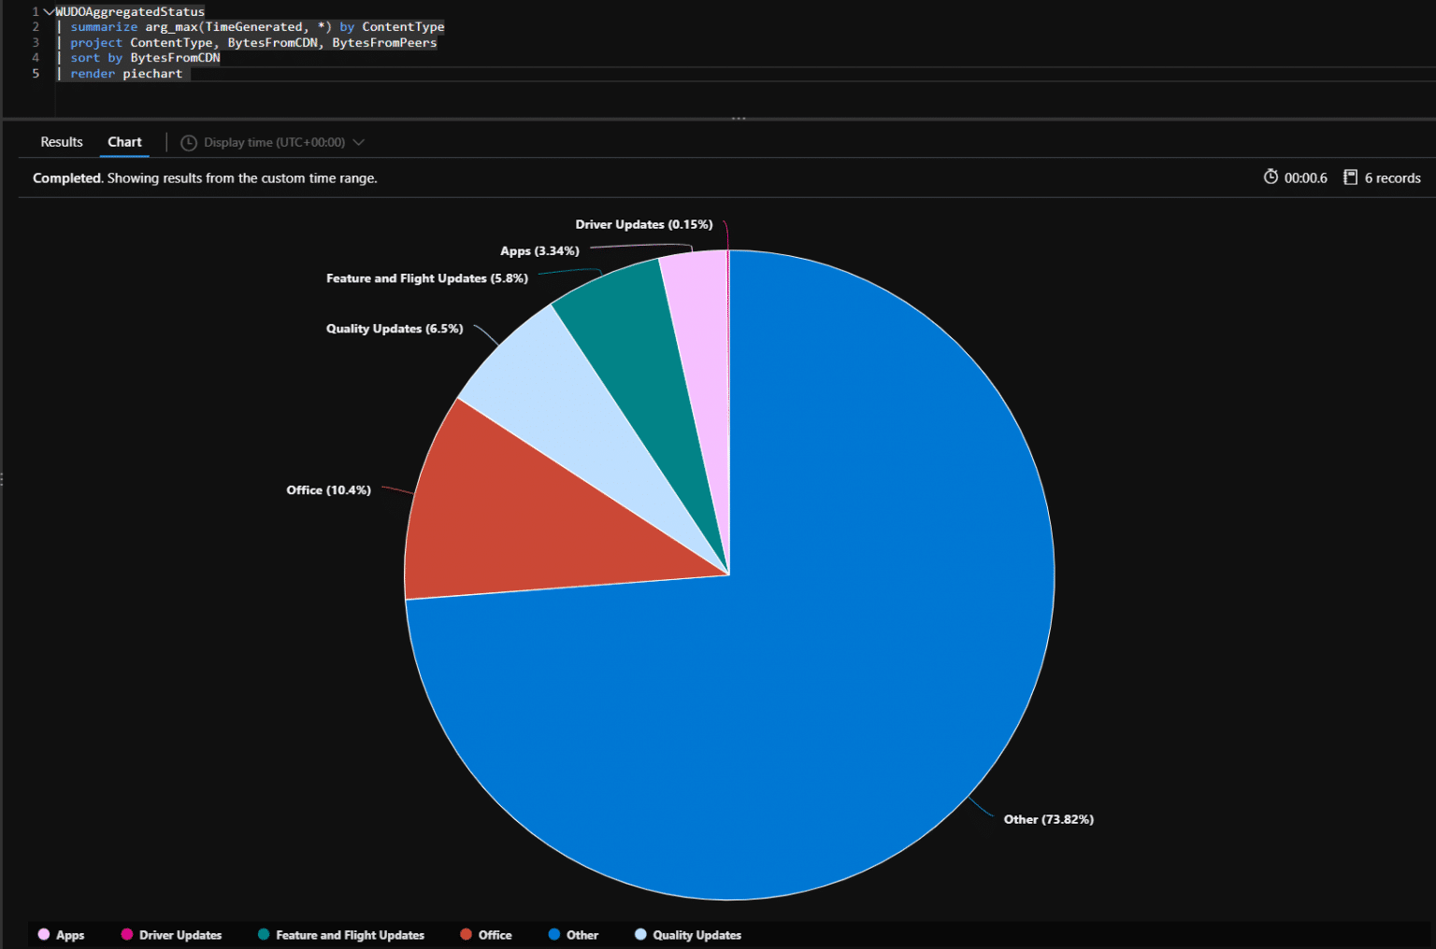Image resolution: width=1436 pixels, height=949 pixels.
Task: Click the clock icon beside Display time
Action: [188, 142]
